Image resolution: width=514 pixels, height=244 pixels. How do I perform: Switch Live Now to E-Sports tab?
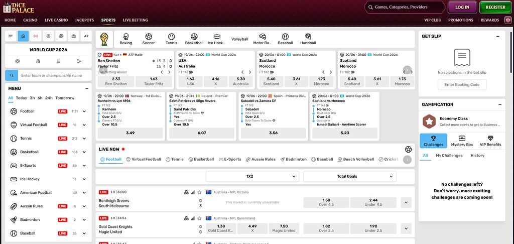pos(230,159)
